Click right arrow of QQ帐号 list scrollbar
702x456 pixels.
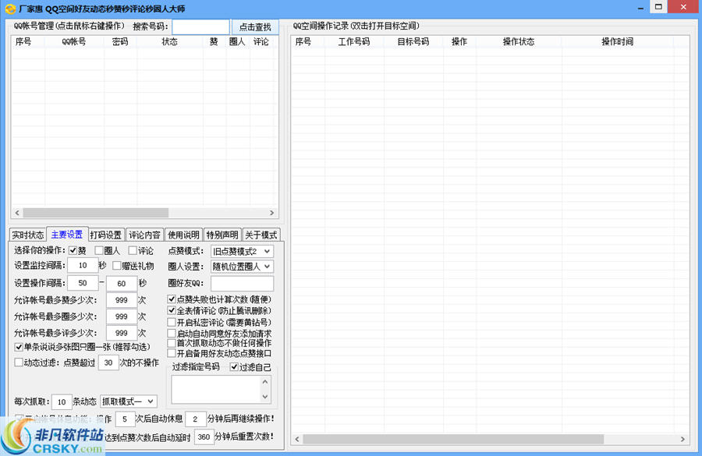coord(271,213)
